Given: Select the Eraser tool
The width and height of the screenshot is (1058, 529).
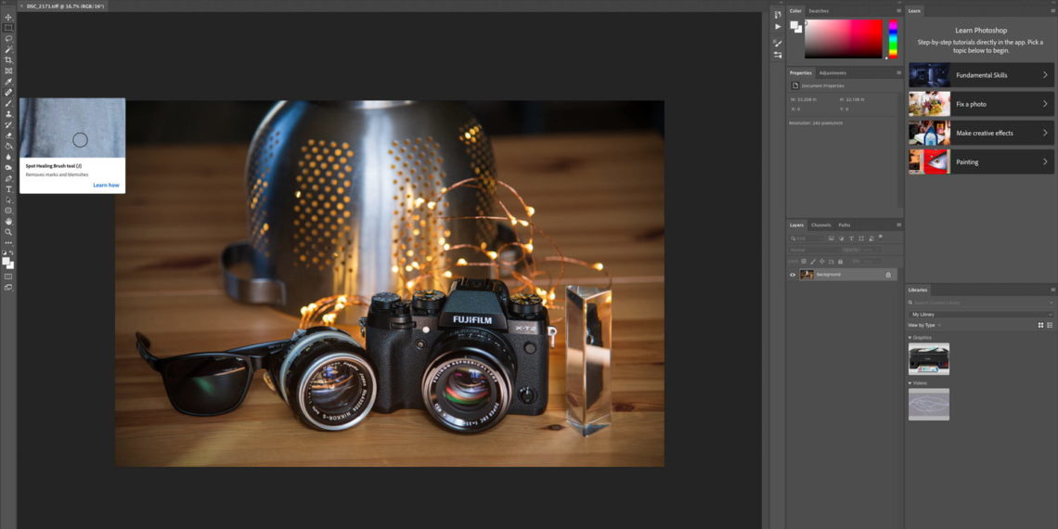Looking at the screenshot, I should pos(8,135).
